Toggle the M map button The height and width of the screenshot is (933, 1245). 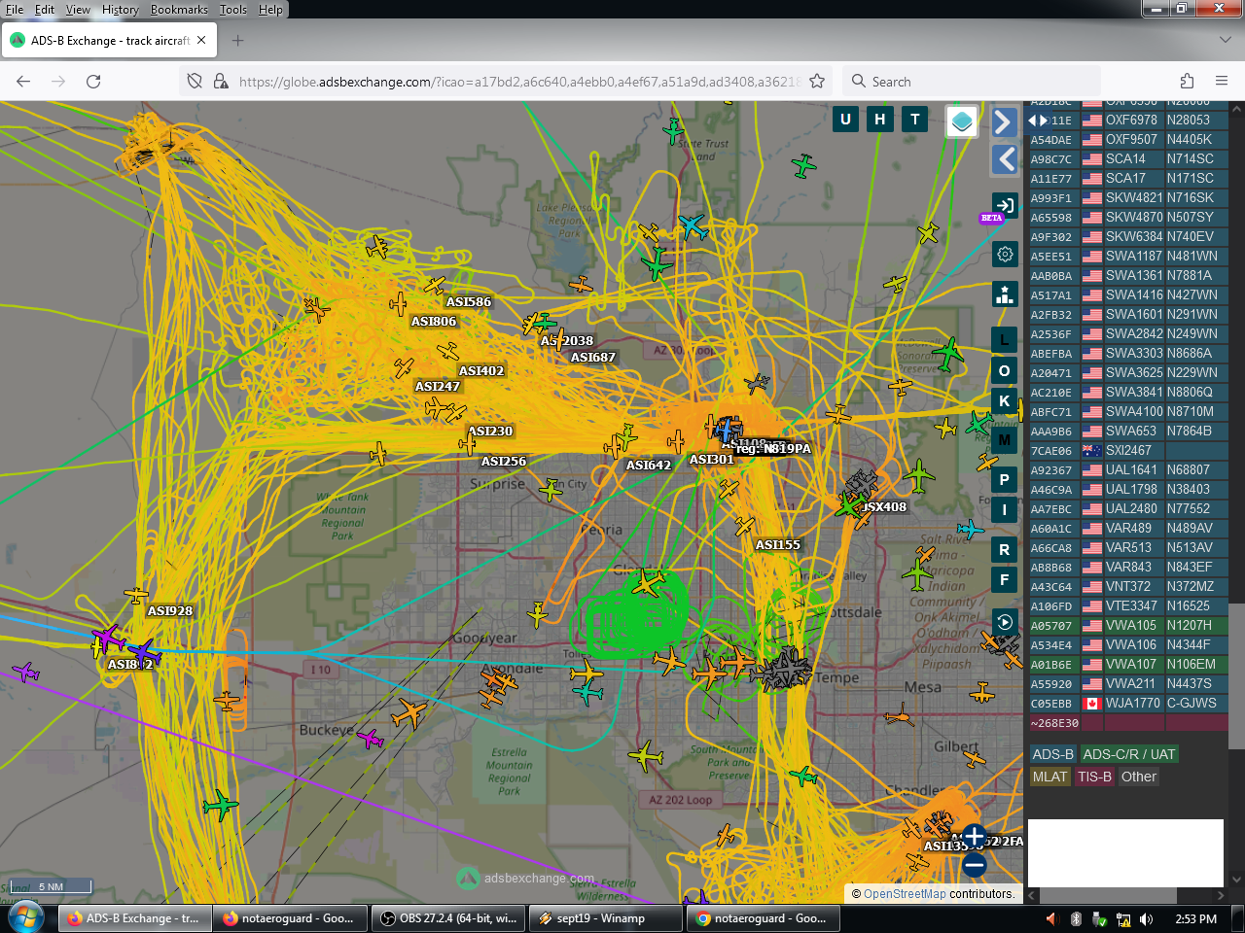1005,440
